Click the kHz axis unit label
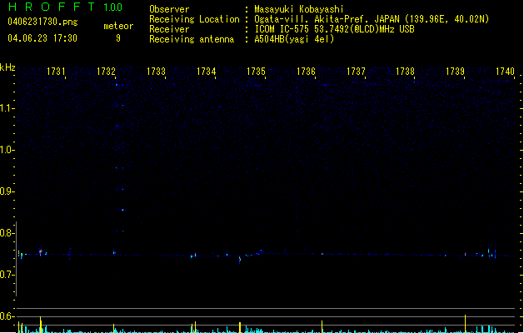The width and height of the screenshot is (524, 333). coord(7,67)
